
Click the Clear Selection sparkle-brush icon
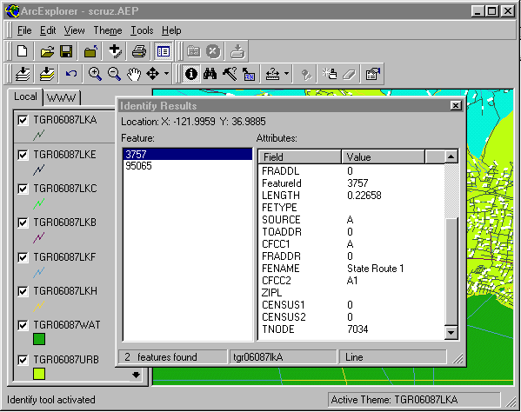pos(330,74)
